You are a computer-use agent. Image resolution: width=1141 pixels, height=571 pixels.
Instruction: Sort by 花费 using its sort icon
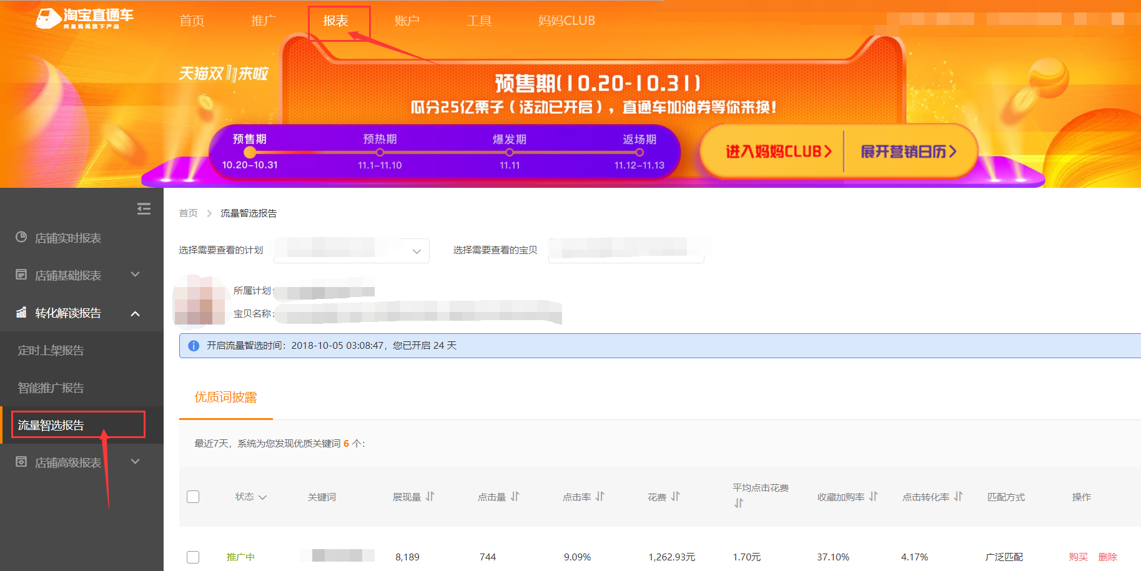tap(676, 496)
